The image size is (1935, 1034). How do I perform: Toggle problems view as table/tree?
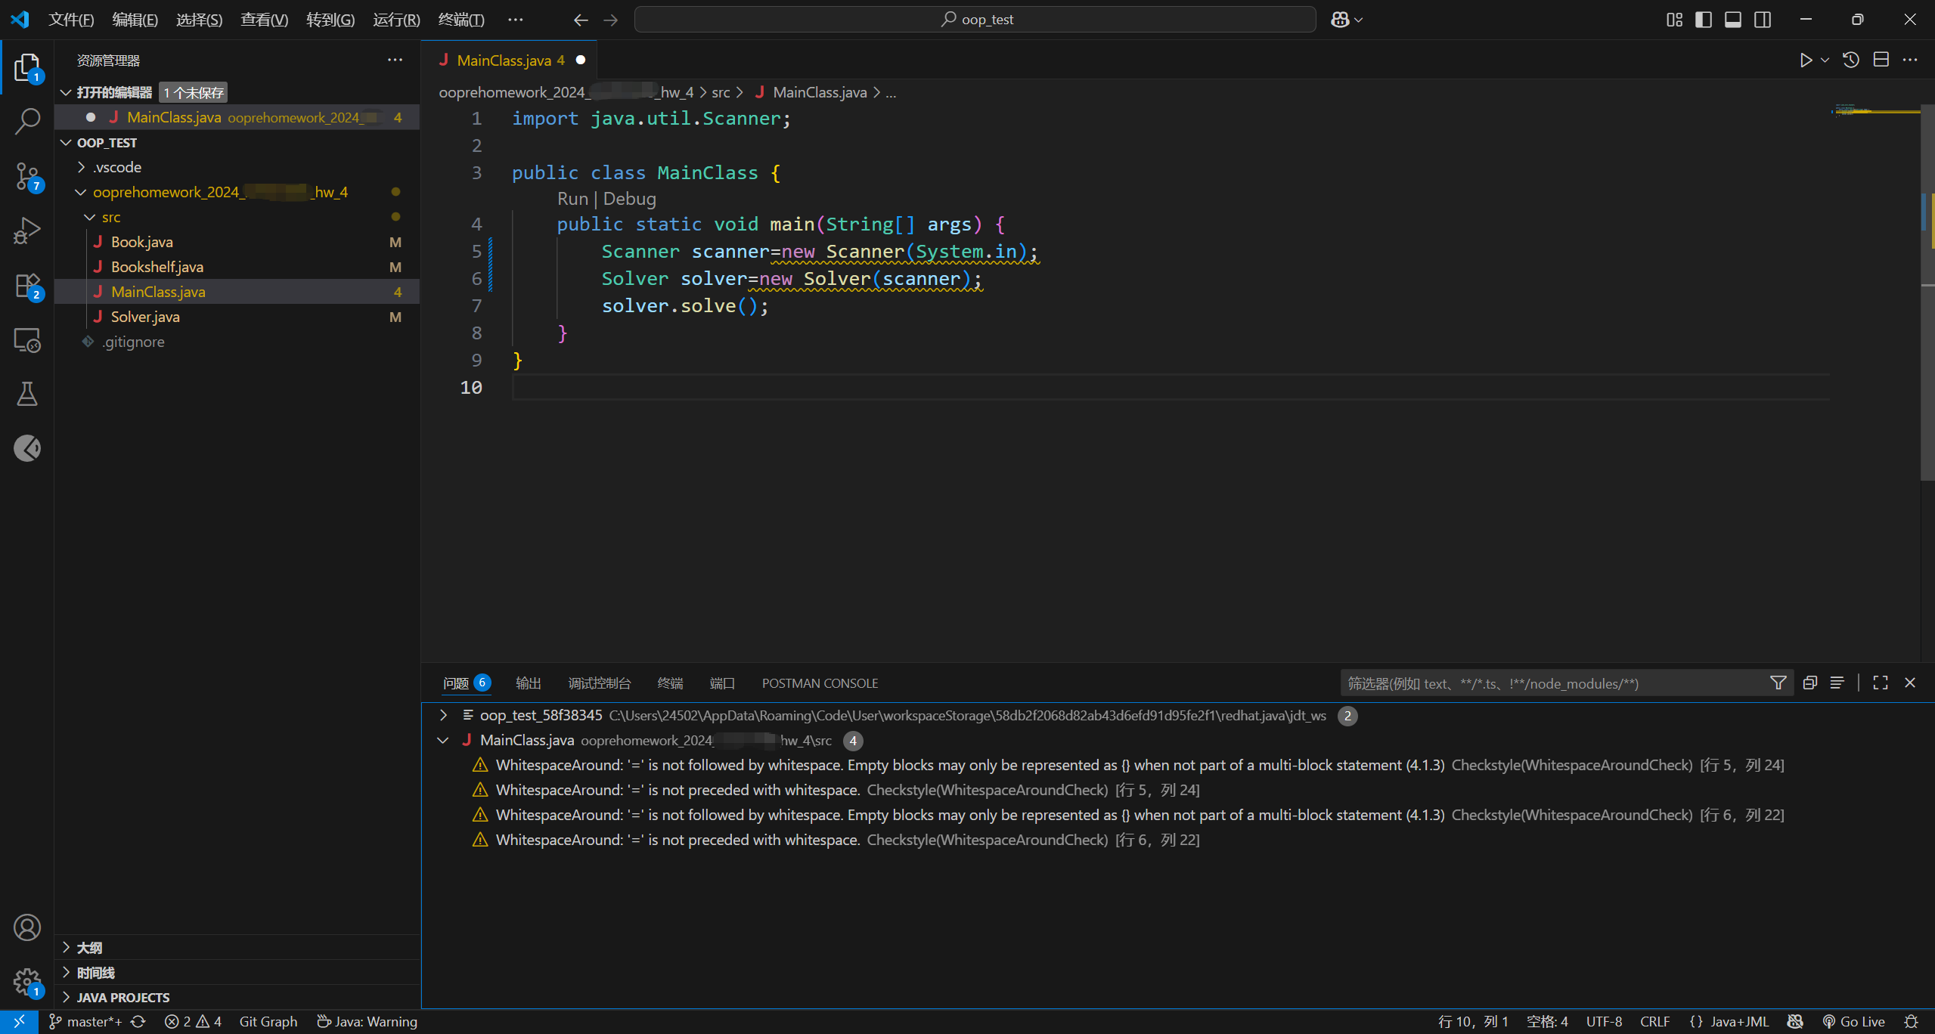(1837, 683)
